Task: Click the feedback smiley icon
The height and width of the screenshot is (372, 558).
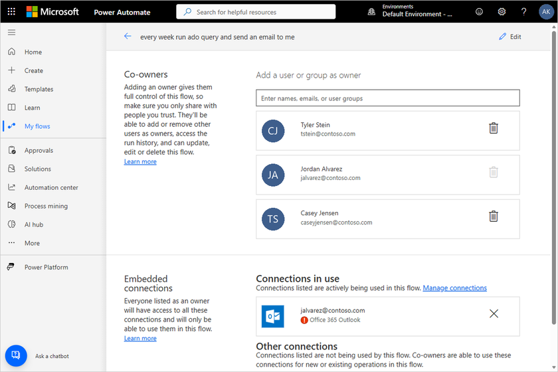Action: [479, 12]
